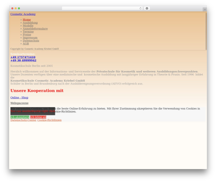This screenshot has width=216, height=182.
Task: Open the Anmeldeformulare menu item
Action: [x=35, y=29]
